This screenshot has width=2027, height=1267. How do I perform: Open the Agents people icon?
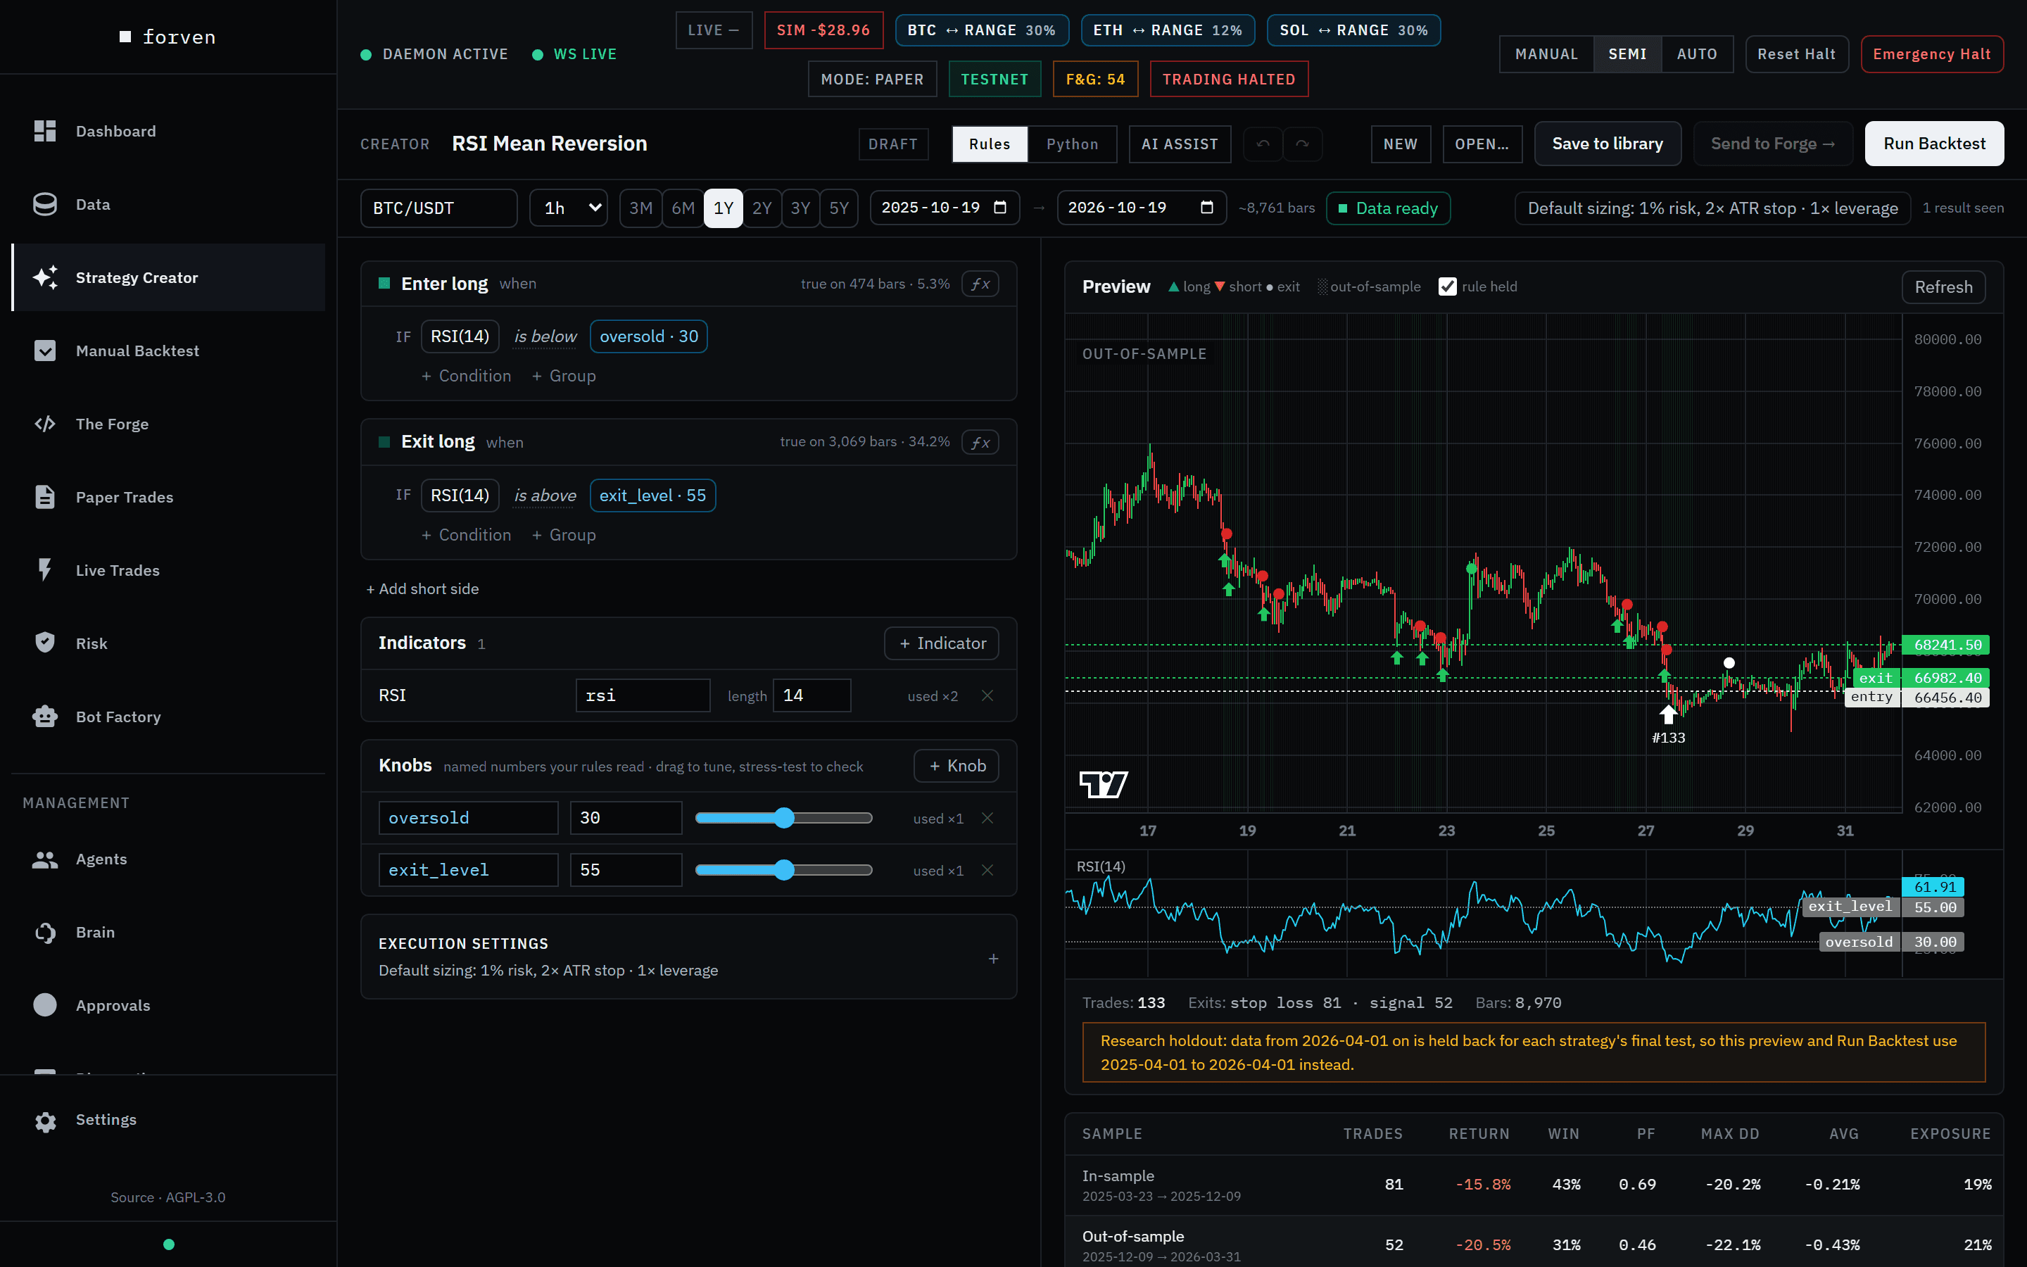[45, 859]
